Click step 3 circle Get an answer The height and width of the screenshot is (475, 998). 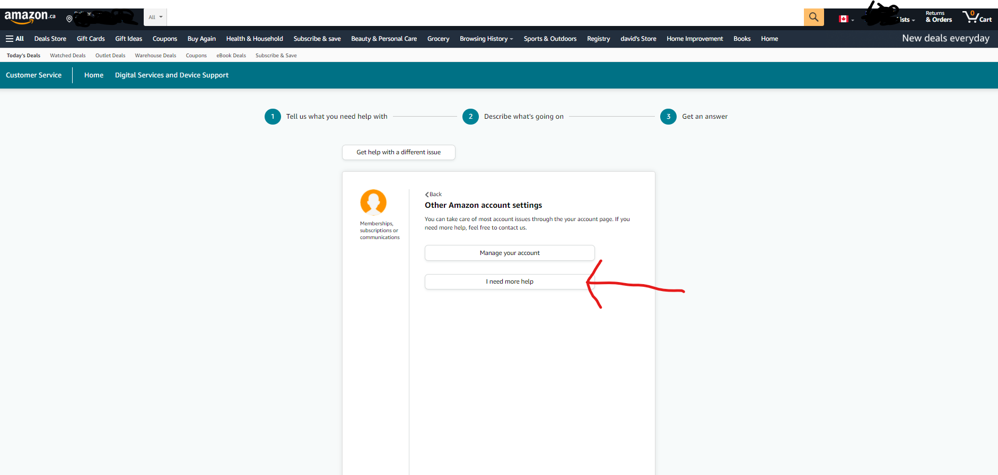click(x=668, y=117)
